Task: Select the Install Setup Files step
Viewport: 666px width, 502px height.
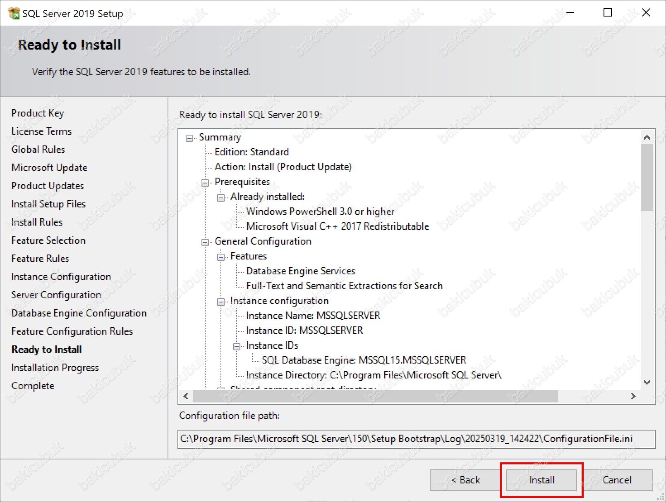Action: (48, 204)
